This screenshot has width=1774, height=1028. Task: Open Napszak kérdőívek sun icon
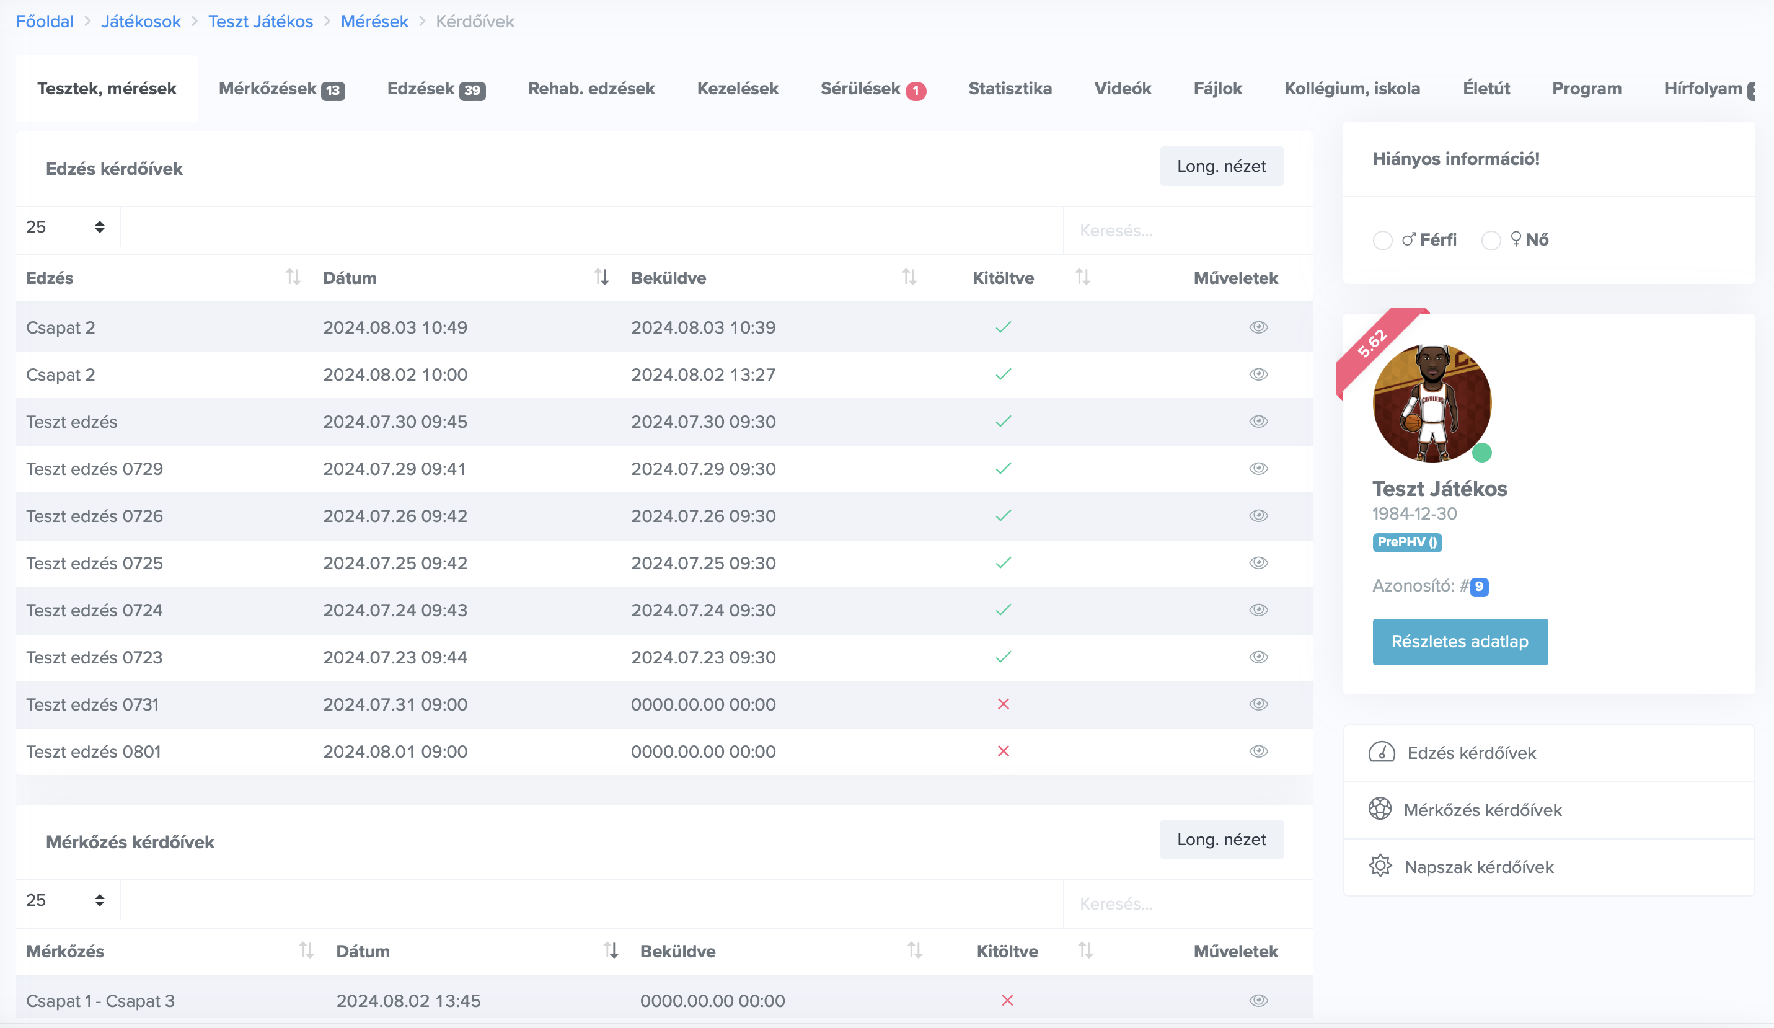coord(1380,866)
